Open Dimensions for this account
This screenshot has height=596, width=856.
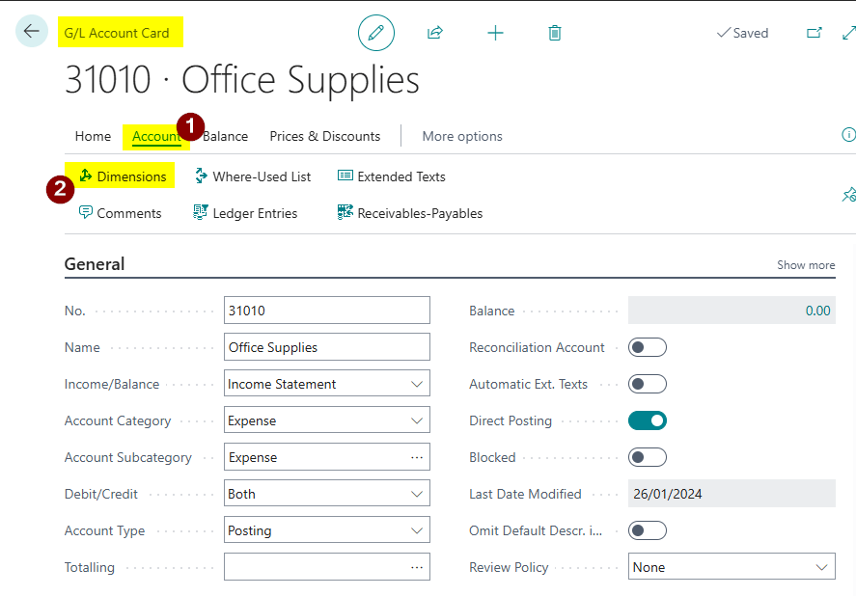pos(123,176)
